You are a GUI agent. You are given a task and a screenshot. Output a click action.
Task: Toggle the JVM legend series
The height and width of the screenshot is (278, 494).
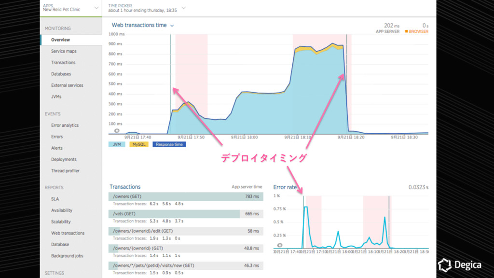[117, 144]
